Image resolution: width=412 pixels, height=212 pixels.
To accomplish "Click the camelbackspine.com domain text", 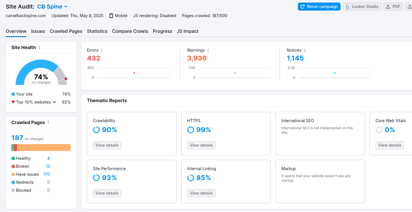I will click(26, 16).
